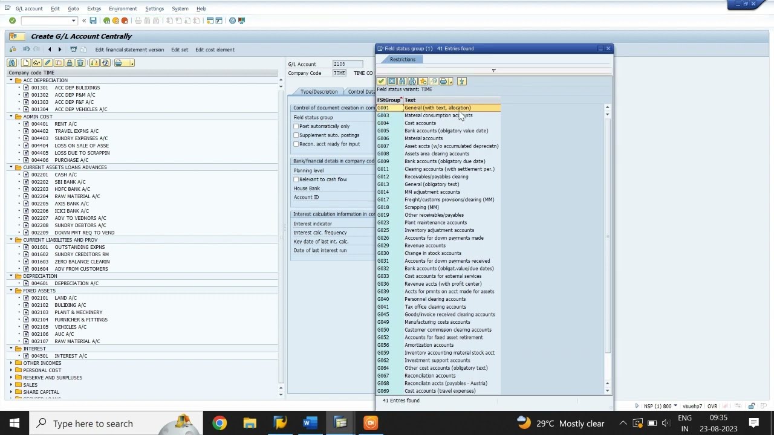Switch to Type/Description tab
Screen dimensions: 774x435
(319, 92)
